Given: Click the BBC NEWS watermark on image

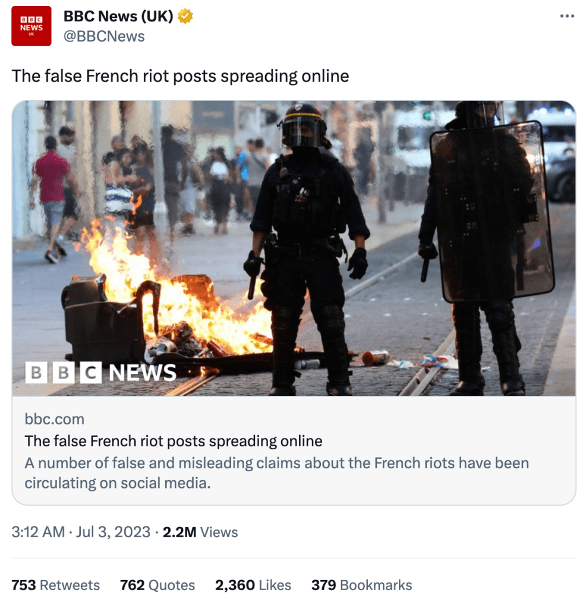Looking at the screenshot, I should (101, 373).
